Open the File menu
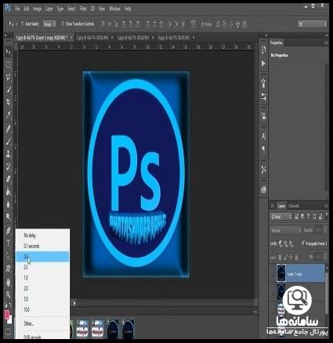This screenshot has width=333, height=343. click(x=17, y=9)
